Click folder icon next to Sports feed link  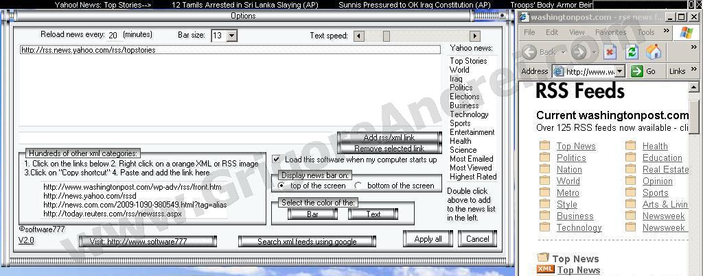tap(631, 192)
